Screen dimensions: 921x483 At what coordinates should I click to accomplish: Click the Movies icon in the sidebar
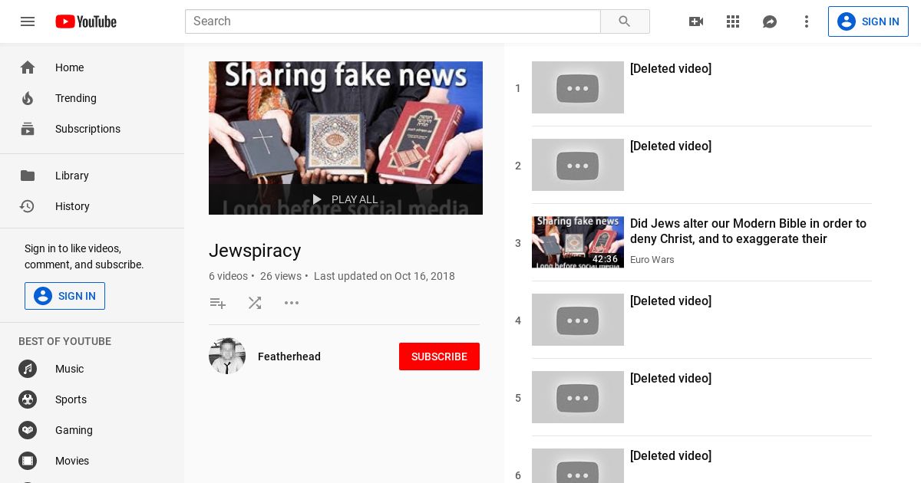coord(28,461)
